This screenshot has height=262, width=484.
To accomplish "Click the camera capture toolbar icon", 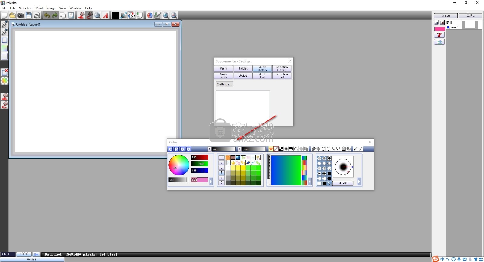I will pyautogui.click(x=21, y=15).
